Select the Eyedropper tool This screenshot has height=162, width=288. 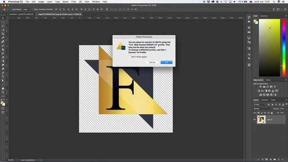pyautogui.click(x=3, y=38)
